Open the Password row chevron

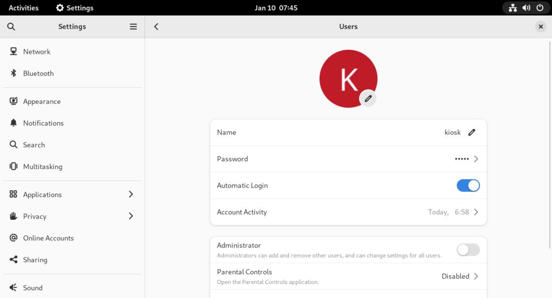pyautogui.click(x=475, y=159)
